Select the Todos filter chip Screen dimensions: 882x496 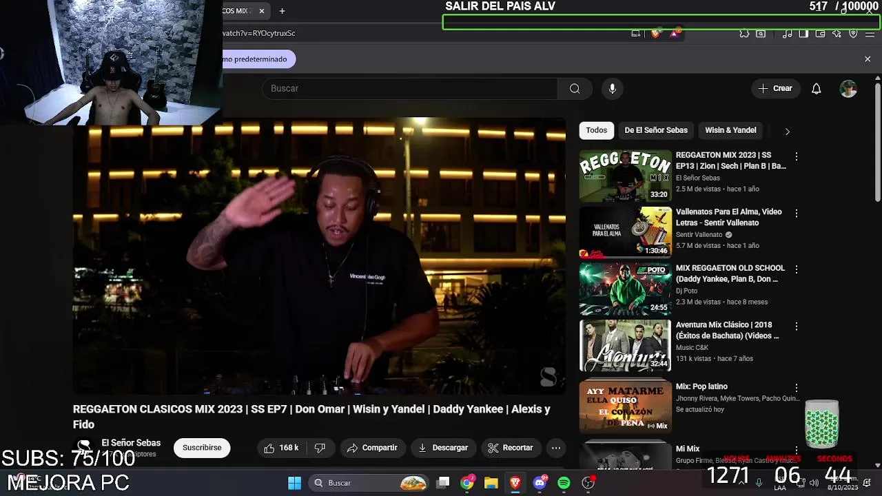[x=597, y=130]
